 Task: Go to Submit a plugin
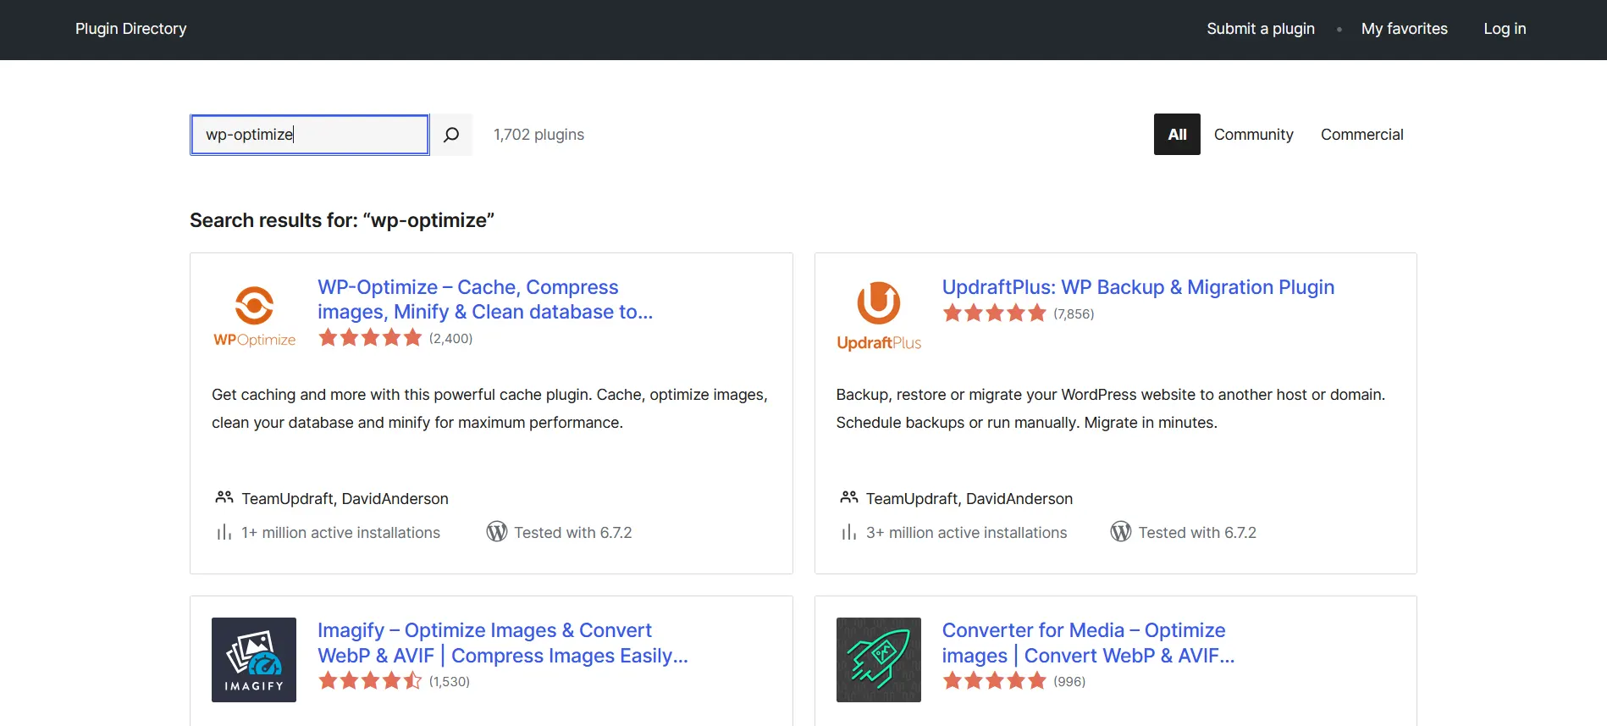click(x=1261, y=29)
